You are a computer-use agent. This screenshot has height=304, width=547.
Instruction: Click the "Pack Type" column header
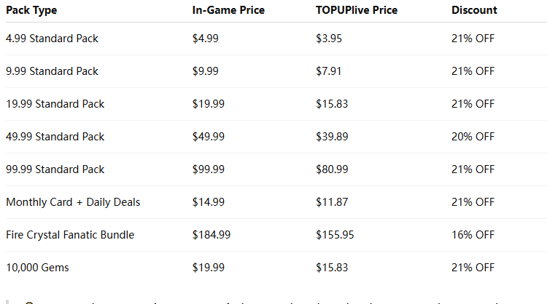(31, 10)
